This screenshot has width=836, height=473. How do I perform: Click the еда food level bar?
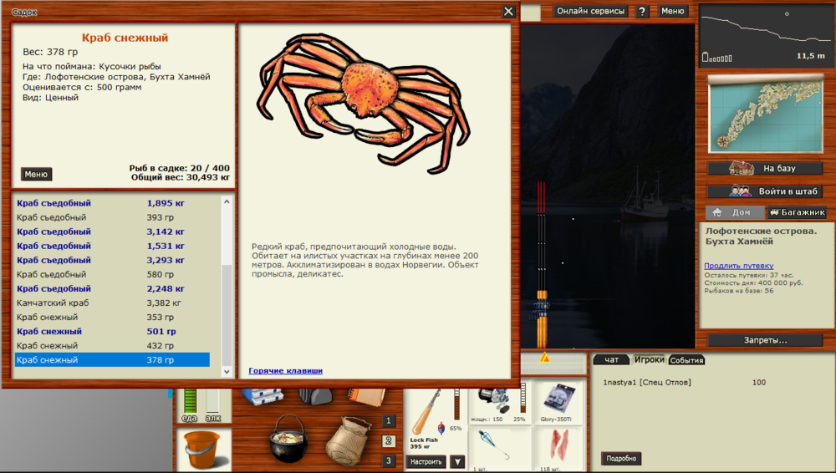click(x=191, y=401)
